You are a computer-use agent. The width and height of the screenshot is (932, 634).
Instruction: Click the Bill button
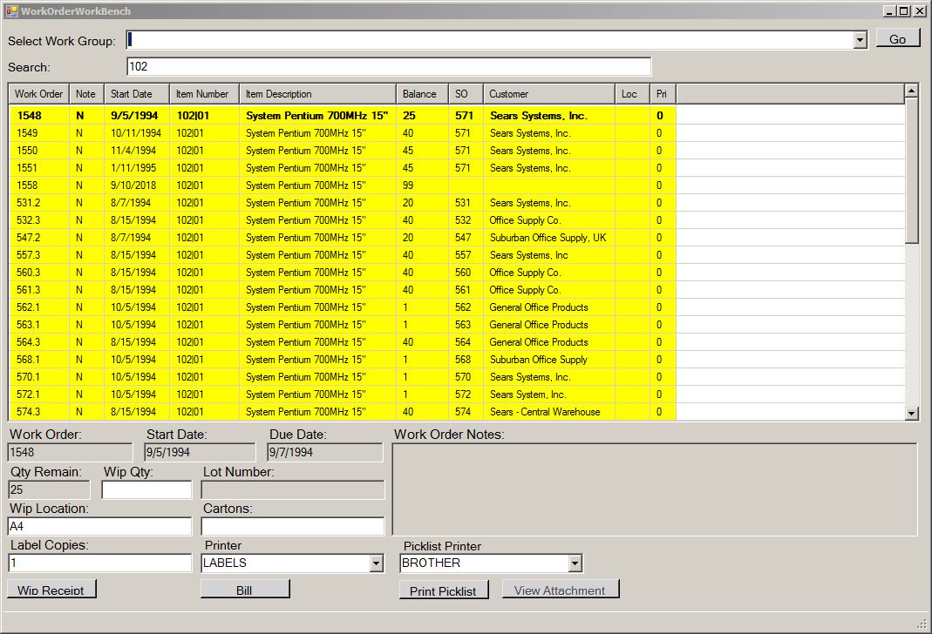pyautogui.click(x=244, y=590)
